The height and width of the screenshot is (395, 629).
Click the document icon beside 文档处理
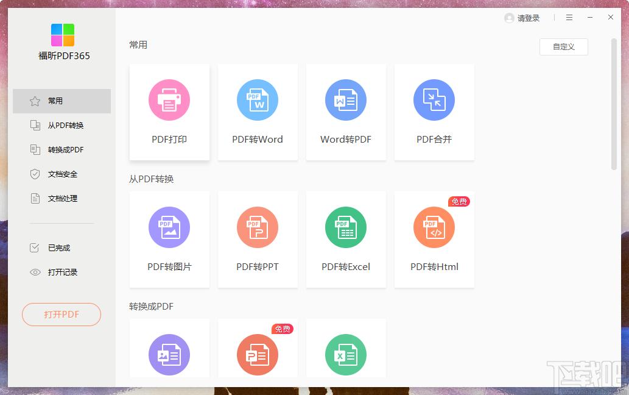click(x=35, y=198)
